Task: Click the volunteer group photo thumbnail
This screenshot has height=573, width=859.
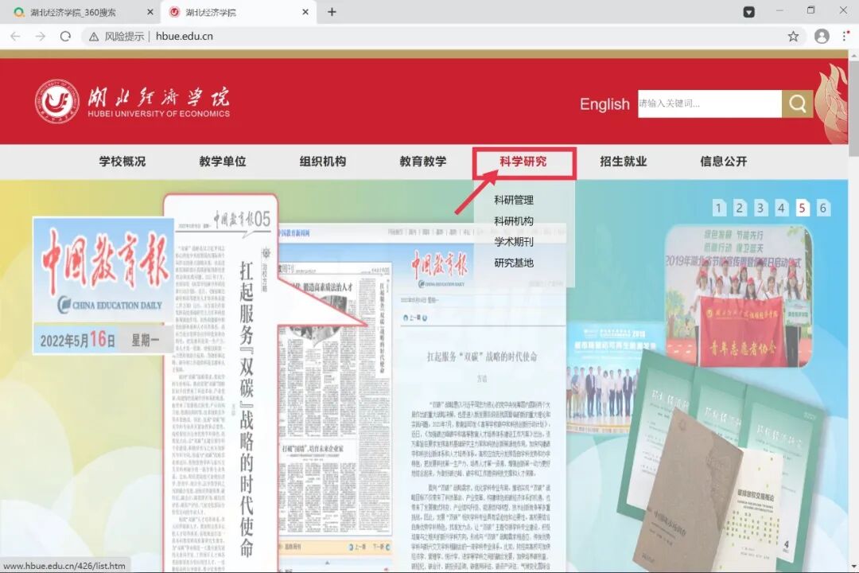Action: (738, 296)
